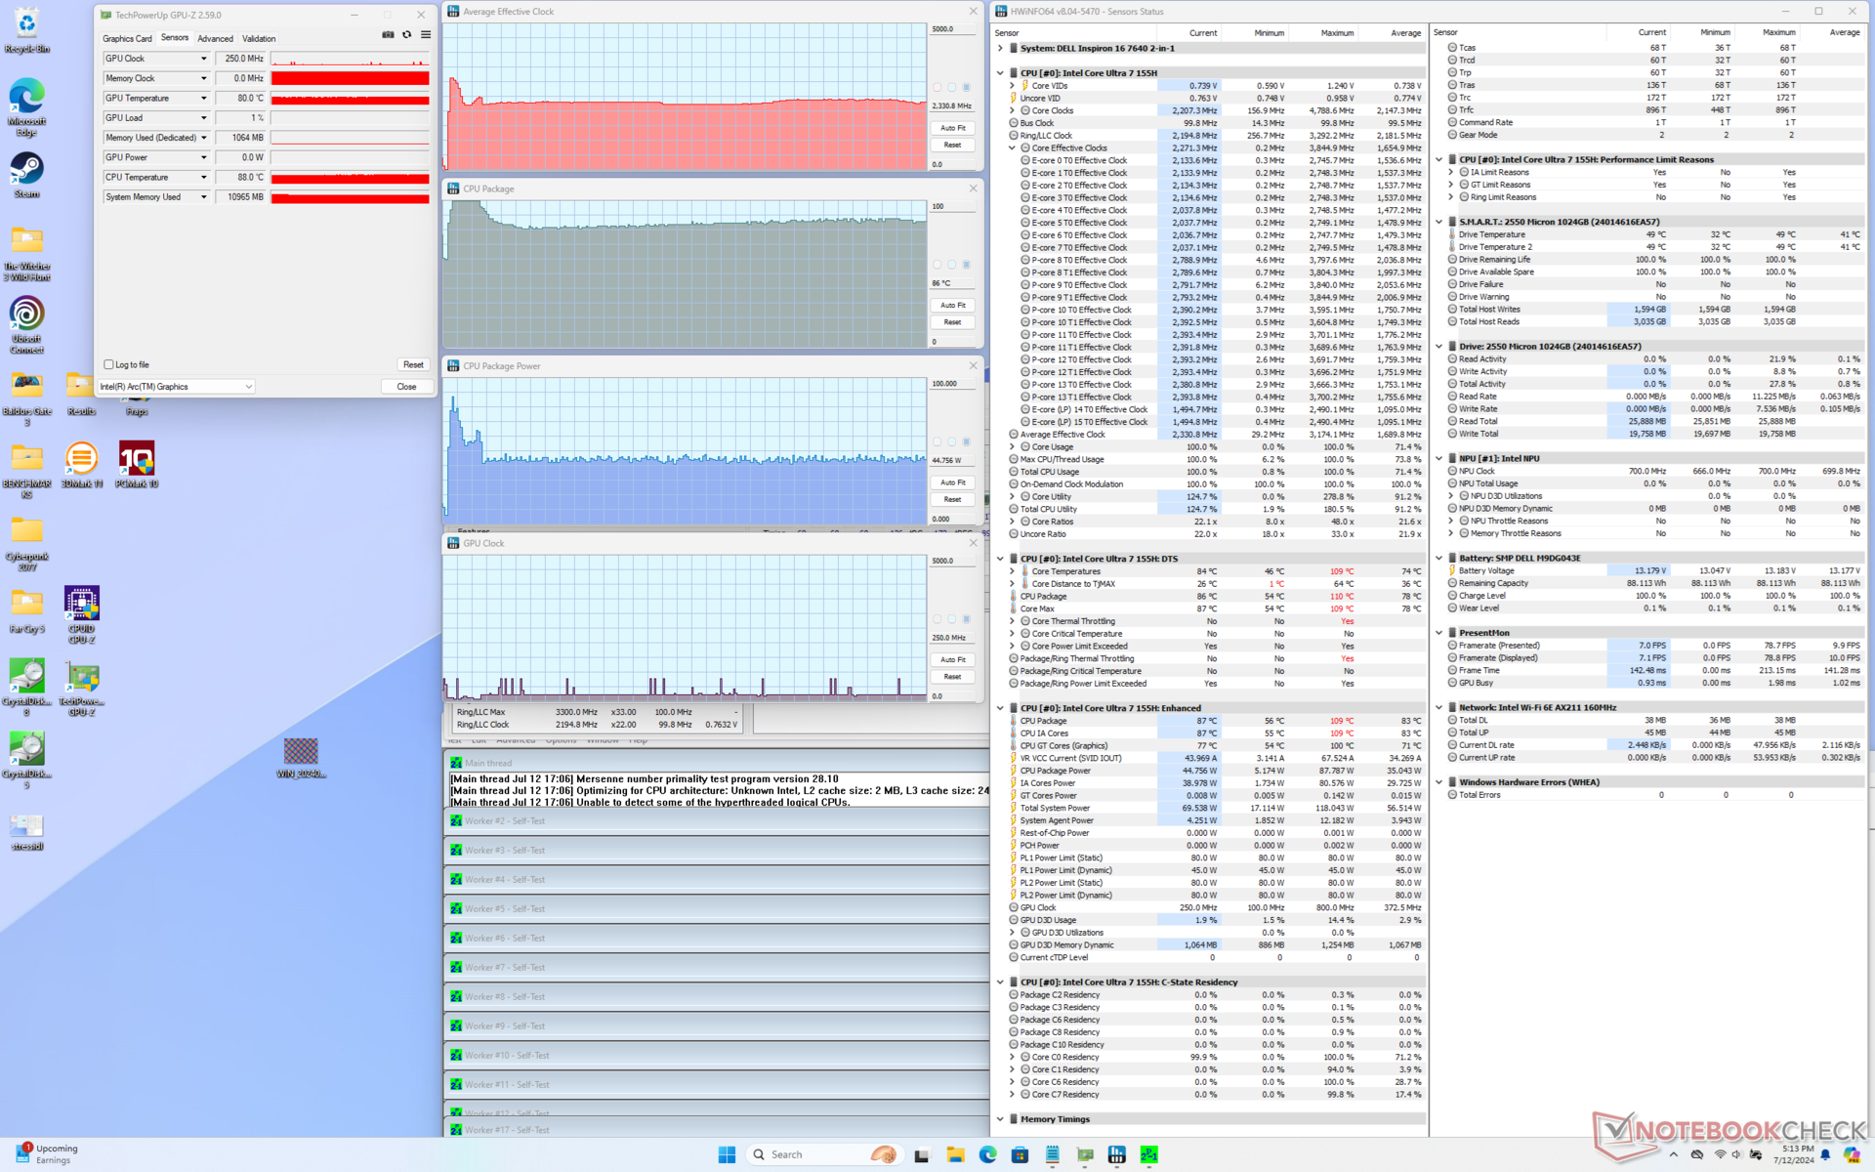
Task: Switch to HWiNFO via its taskbar icon
Action: pos(1117,1154)
